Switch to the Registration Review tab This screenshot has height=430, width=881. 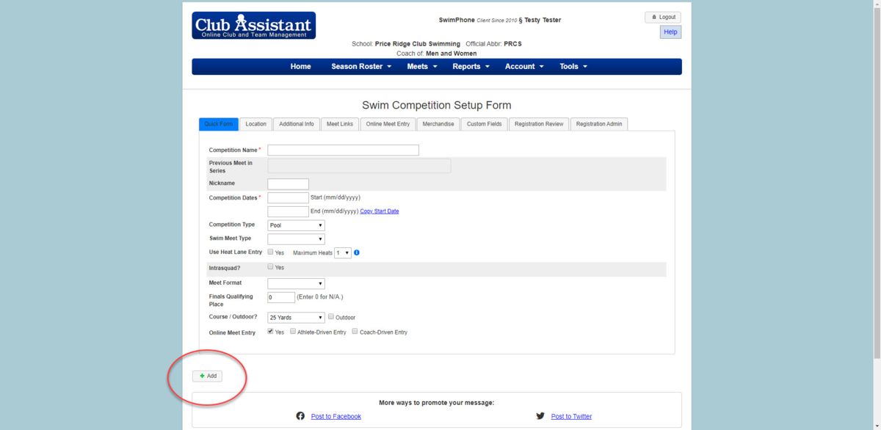click(x=539, y=124)
